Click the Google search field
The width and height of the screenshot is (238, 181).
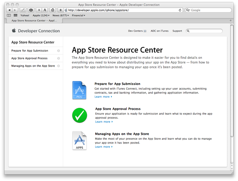click(208, 10)
